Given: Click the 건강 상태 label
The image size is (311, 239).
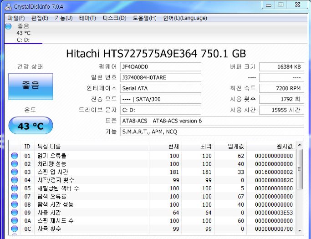Looking at the screenshot, I should [30, 66].
